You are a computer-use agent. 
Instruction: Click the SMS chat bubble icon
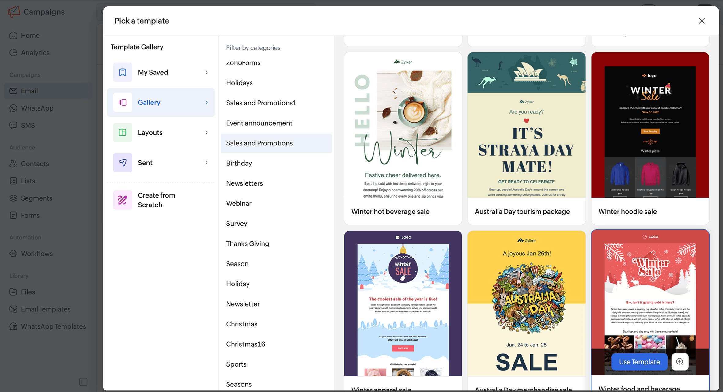[x=13, y=125]
